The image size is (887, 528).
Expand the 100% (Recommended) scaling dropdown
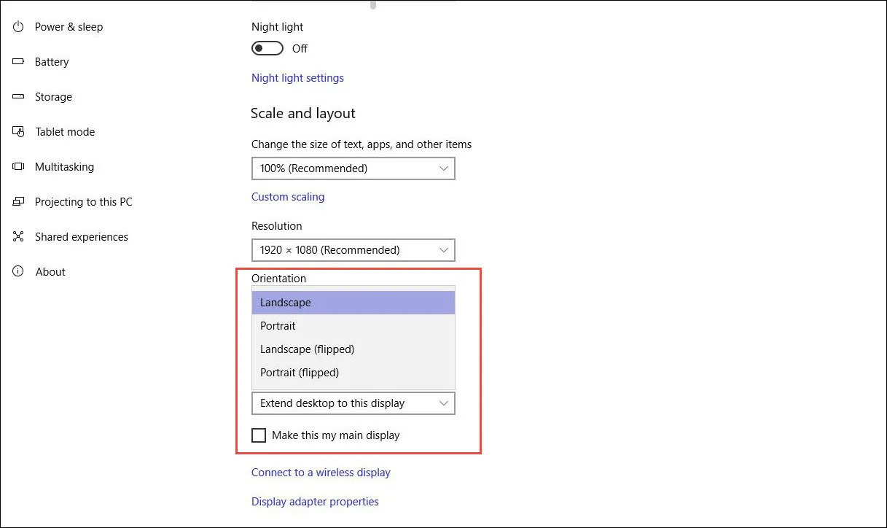coord(353,168)
